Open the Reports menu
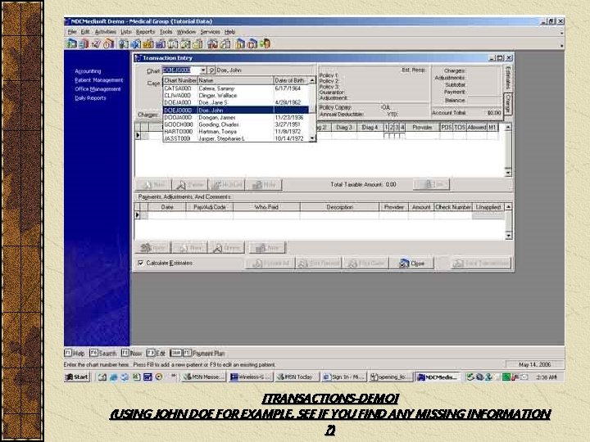The height and width of the screenshot is (442, 590). tap(145, 32)
